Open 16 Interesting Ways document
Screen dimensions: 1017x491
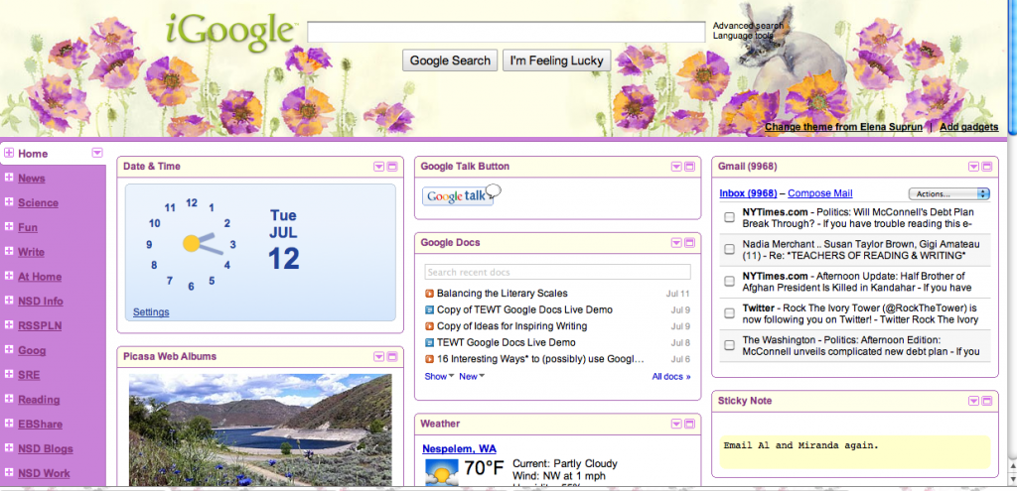(540, 359)
